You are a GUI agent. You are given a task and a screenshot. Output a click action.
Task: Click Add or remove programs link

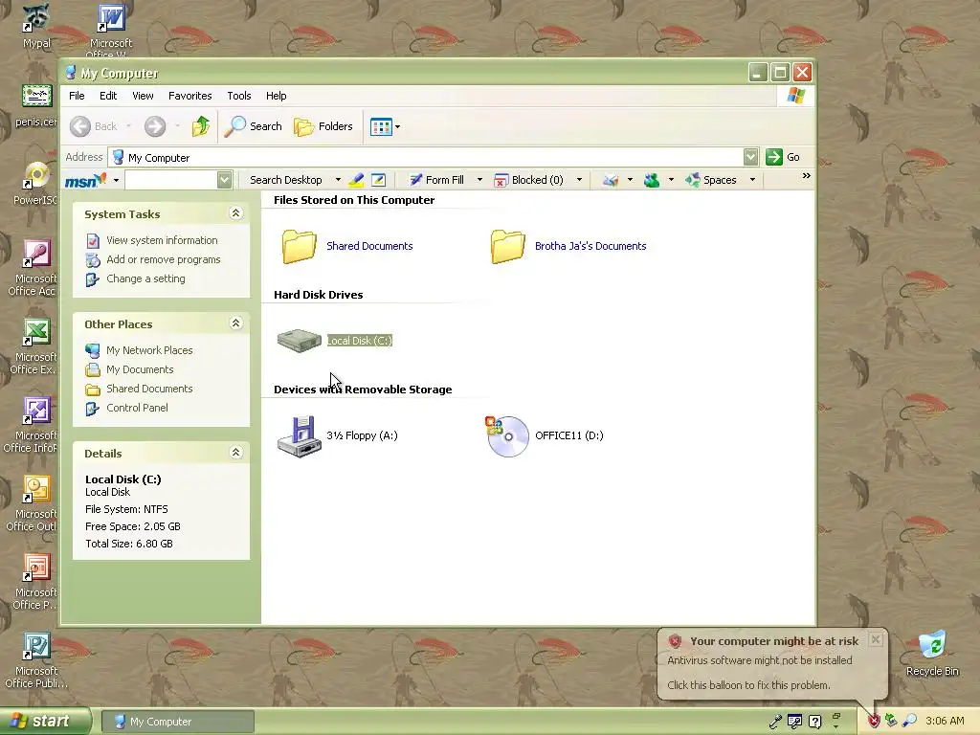(x=163, y=259)
